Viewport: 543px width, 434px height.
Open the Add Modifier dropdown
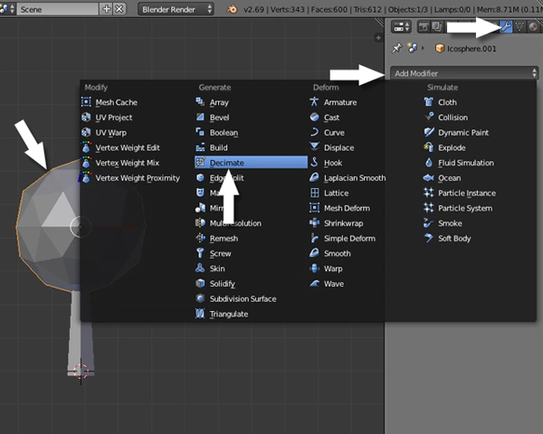pos(464,73)
